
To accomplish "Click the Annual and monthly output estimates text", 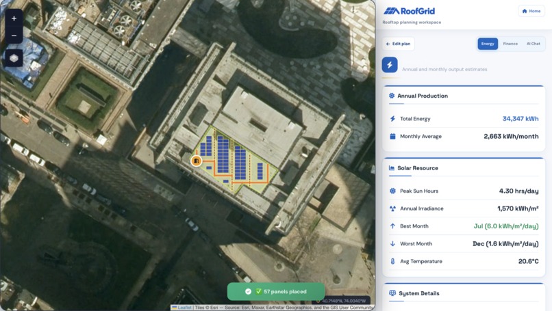I will pos(444,69).
